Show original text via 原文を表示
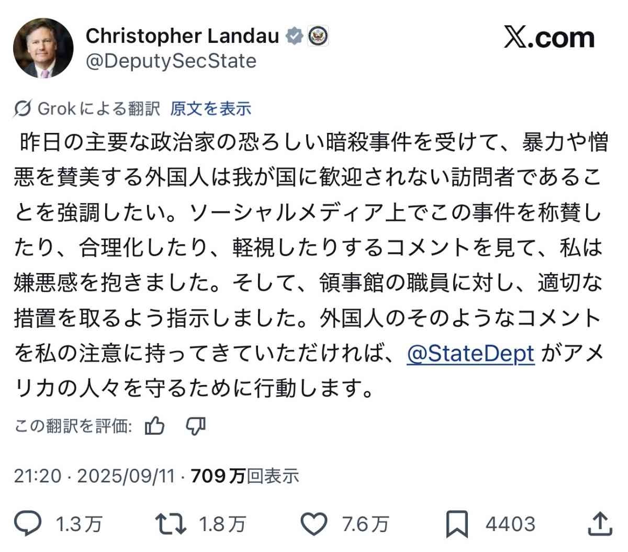 (210, 108)
